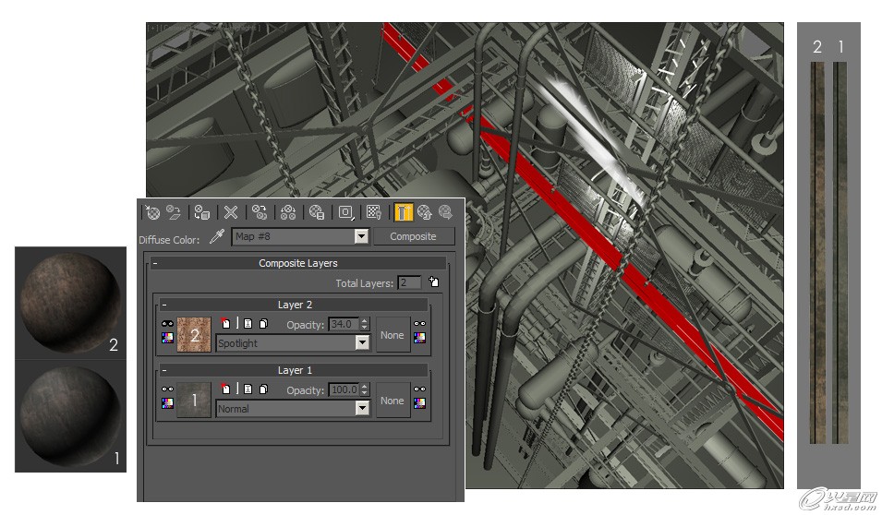Screen dimensions: 882x515
Task: Click the Composite map type button
Action: pyautogui.click(x=414, y=236)
